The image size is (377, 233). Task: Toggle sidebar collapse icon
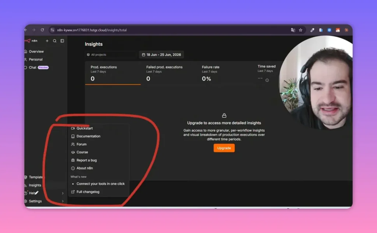[62, 41]
